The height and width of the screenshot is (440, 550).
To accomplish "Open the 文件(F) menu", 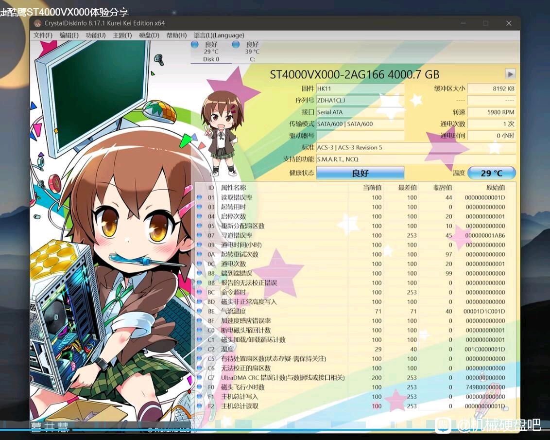I will 43,35.
